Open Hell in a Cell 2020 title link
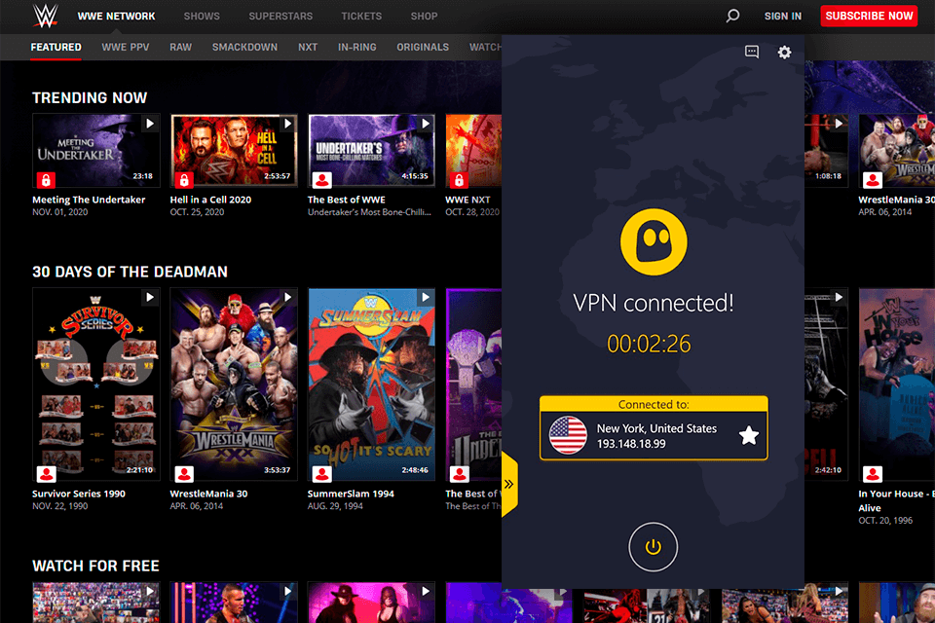 210,200
